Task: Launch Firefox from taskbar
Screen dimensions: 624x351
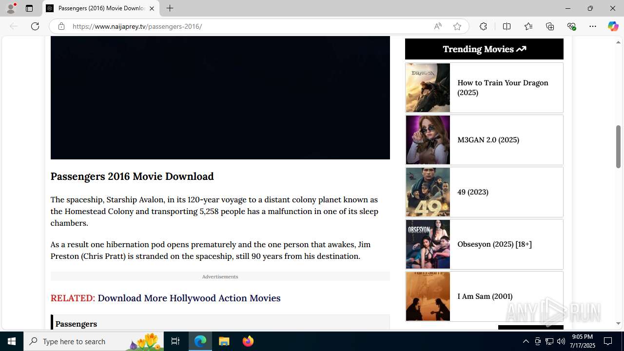Action: [248, 341]
